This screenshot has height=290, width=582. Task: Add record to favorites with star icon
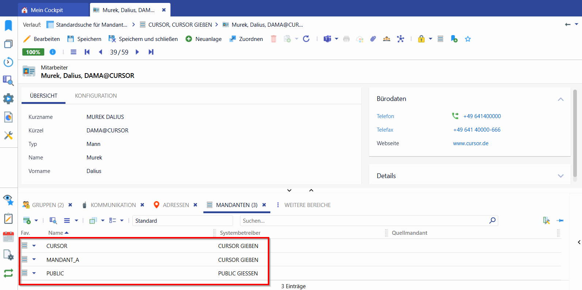(x=468, y=39)
